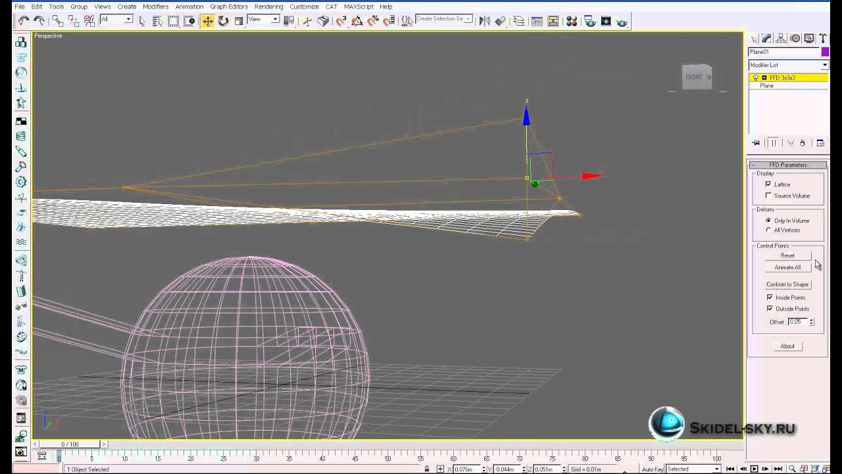Click the Auto Key button
842x474 pixels.
click(653, 469)
